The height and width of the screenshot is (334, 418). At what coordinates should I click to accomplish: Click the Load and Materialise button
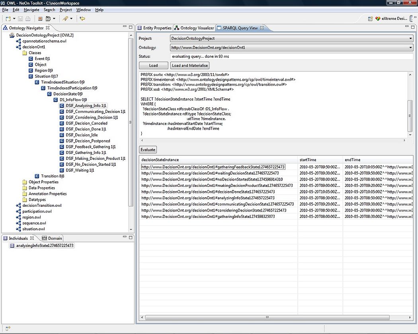190,66
